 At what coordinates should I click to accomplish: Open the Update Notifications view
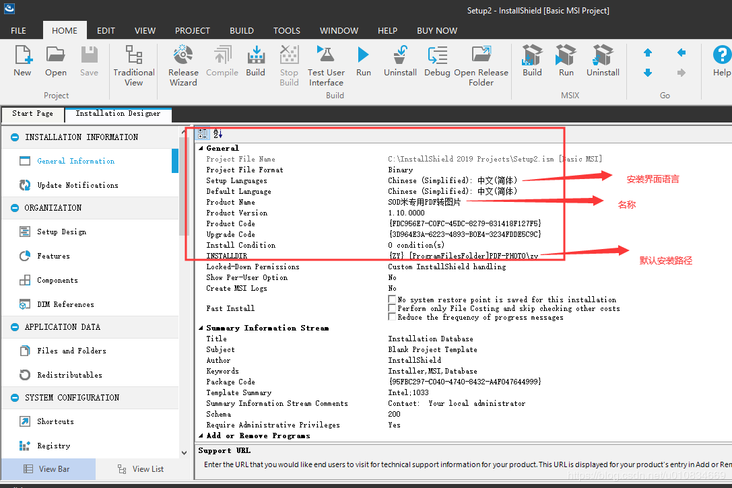77,185
